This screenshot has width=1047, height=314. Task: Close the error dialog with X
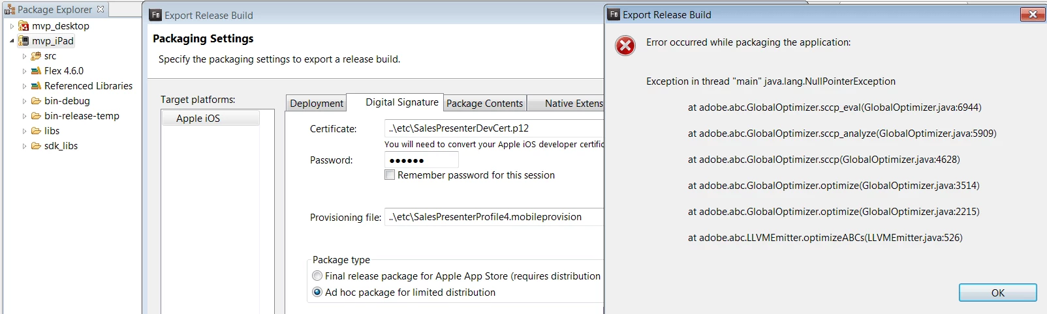[x=1033, y=14]
